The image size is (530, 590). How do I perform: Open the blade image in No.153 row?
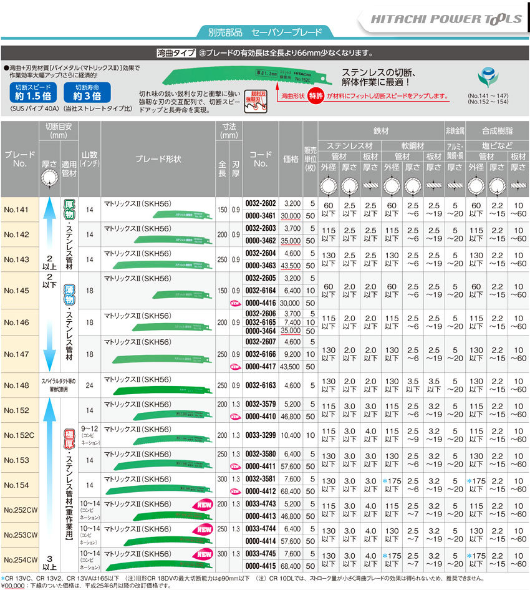pyautogui.click(x=163, y=465)
